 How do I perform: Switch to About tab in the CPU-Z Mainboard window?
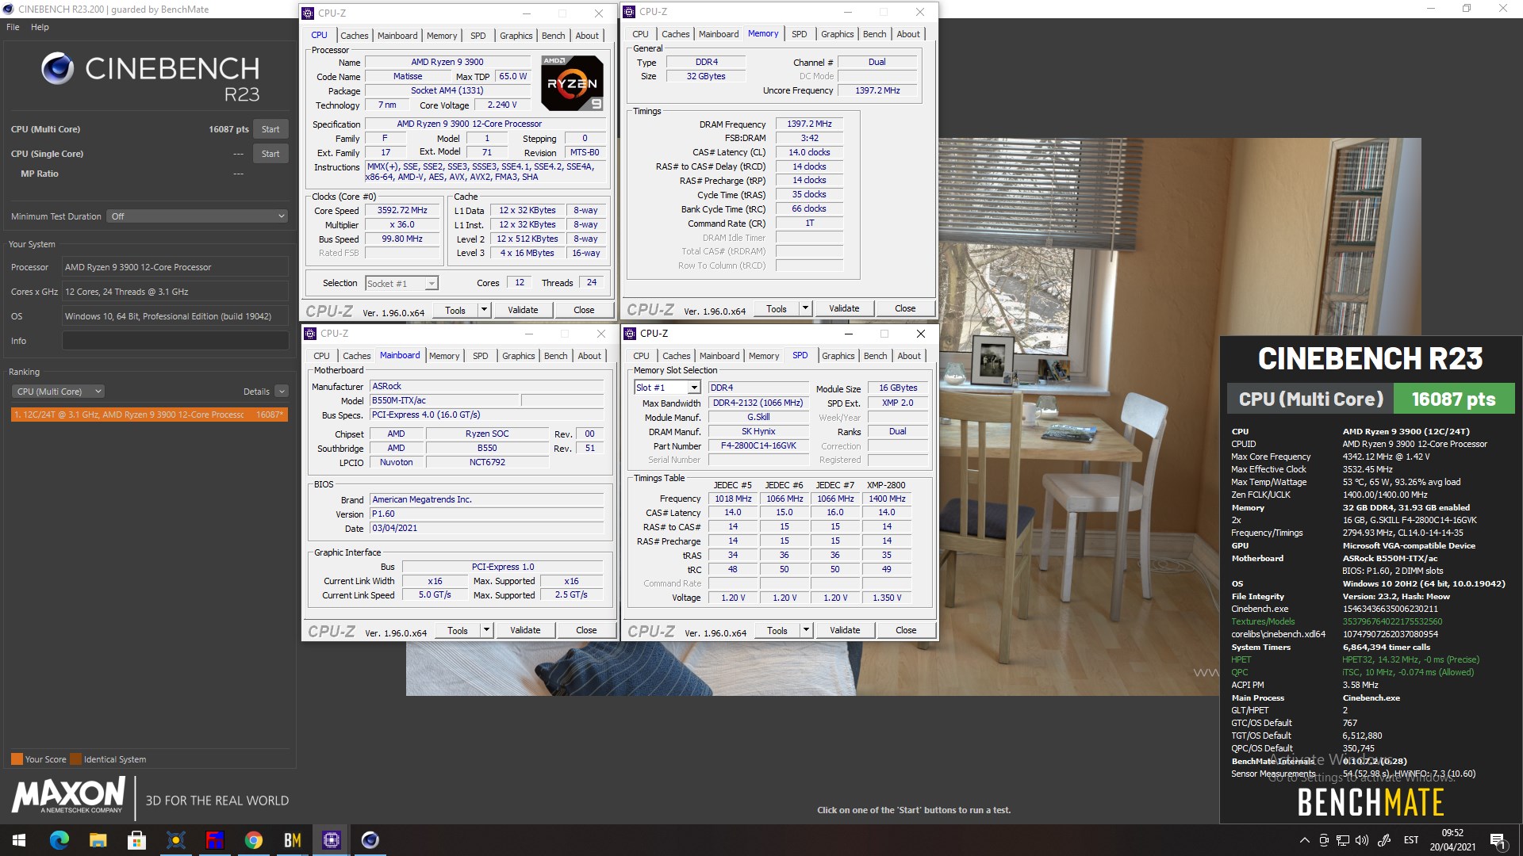point(589,356)
